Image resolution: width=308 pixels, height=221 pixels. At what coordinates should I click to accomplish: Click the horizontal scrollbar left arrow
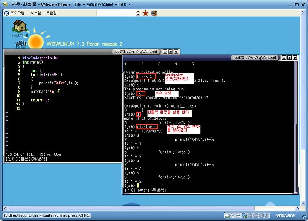click(x=5, y=208)
